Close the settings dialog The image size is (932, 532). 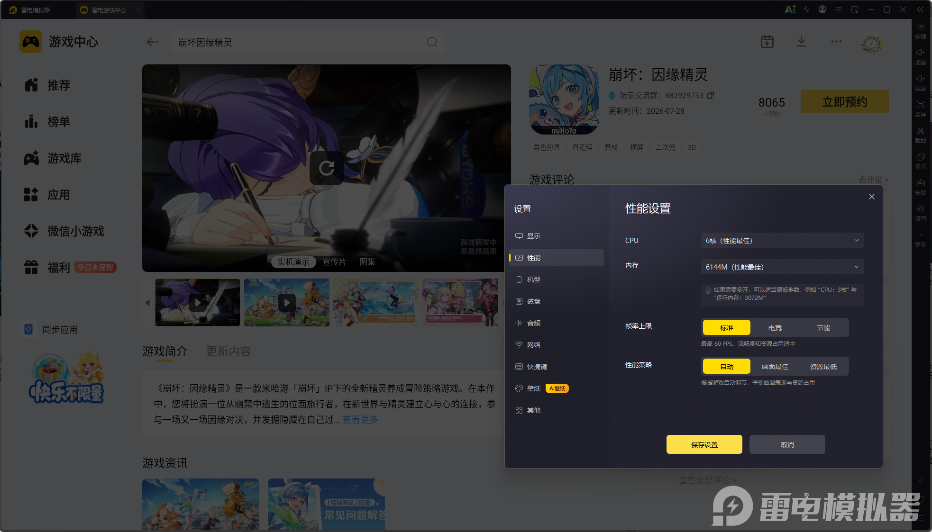(x=871, y=197)
